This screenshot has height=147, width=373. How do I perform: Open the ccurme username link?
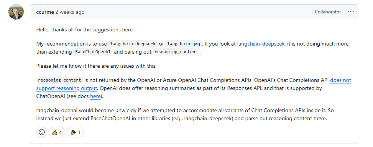[x=45, y=12]
